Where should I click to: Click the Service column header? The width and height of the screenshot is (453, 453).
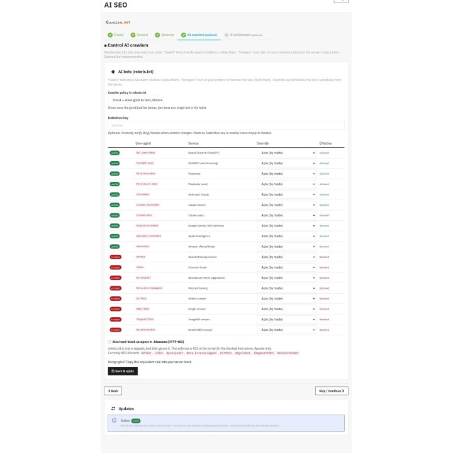coord(193,143)
